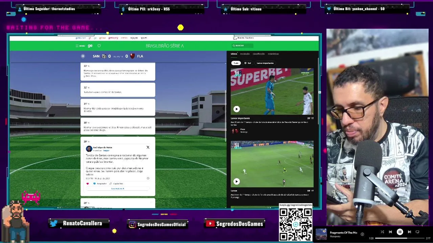This screenshot has width=433, height=243.
Task: Click 'Seguir' in the embedded tweet
Action: point(106,151)
